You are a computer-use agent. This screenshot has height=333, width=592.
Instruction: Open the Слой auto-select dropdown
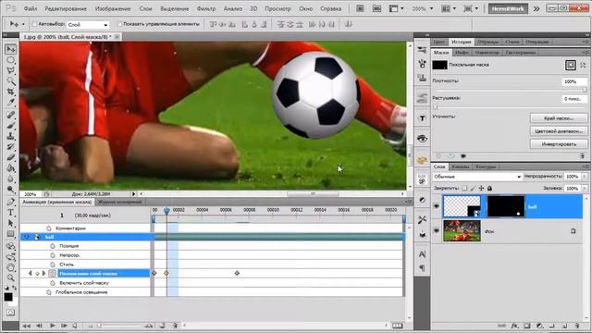tap(88, 25)
